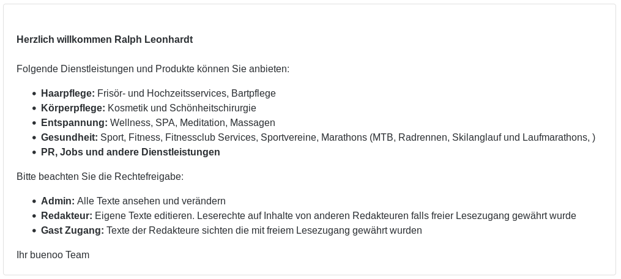Viewport: 621px width, 279px height.
Task: Click the "Ihr buenoo Team" signature
Action: (53, 255)
